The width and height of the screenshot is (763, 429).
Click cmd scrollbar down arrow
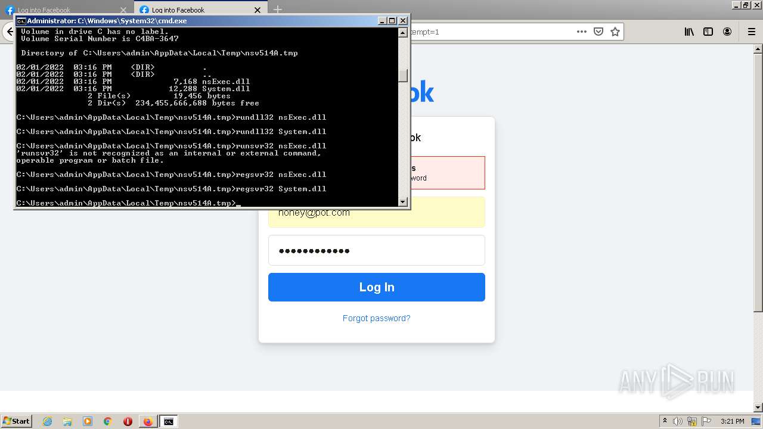[x=403, y=201]
